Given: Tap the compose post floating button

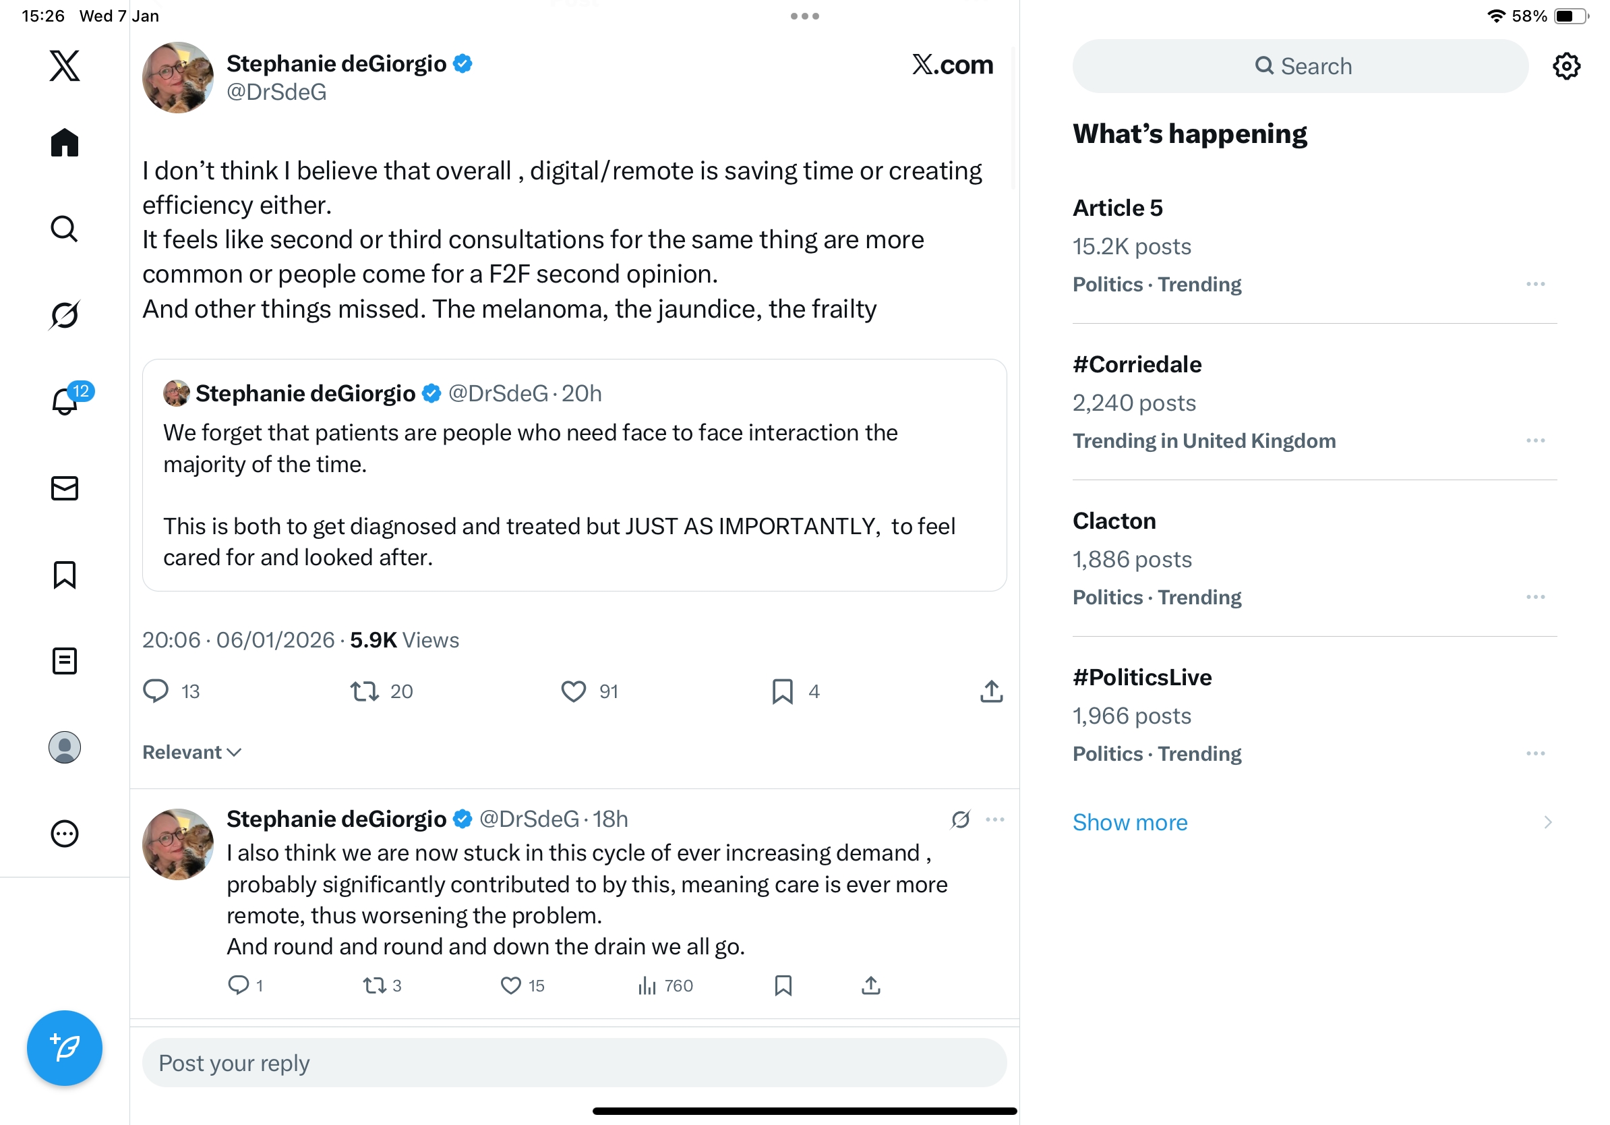Looking at the screenshot, I should coord(65,1048).
